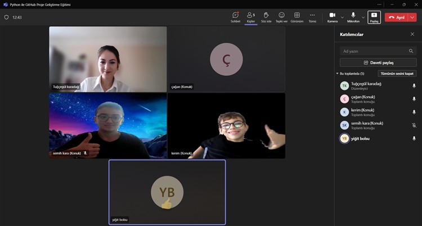Toggle the Mikrofon mute state
Image resolution: width=422 pixels, height=226 pixels.
pos(353,17)
